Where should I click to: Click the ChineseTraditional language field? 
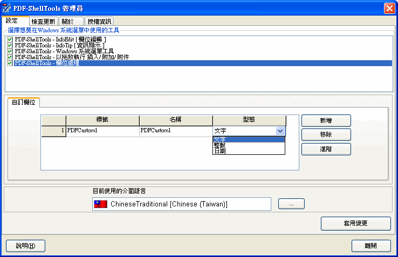point(182,204)
